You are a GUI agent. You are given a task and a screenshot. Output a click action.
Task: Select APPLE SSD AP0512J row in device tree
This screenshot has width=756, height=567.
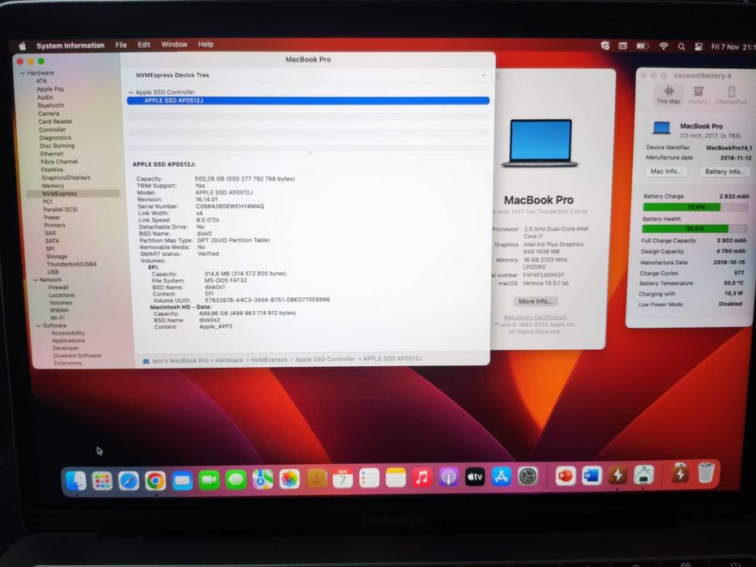pos(308,100)
